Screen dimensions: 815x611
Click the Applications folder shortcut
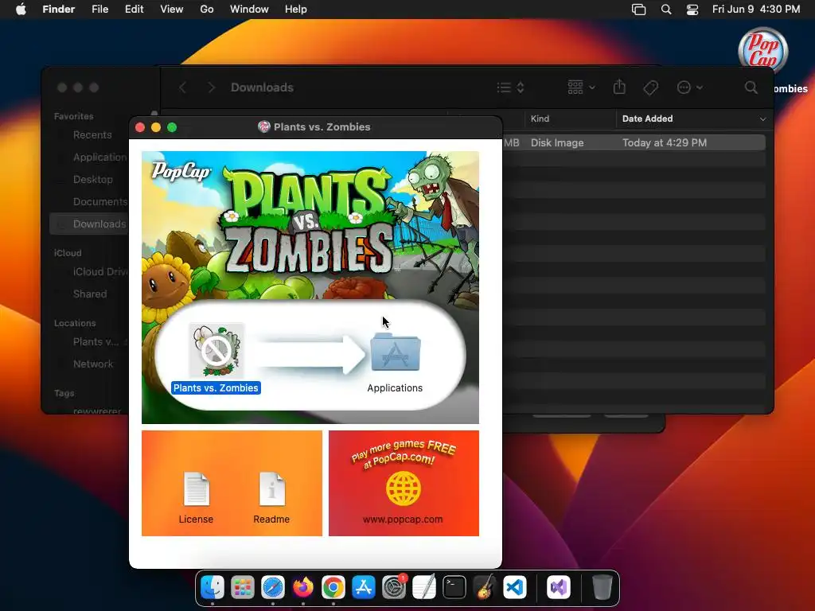point(395,352)
